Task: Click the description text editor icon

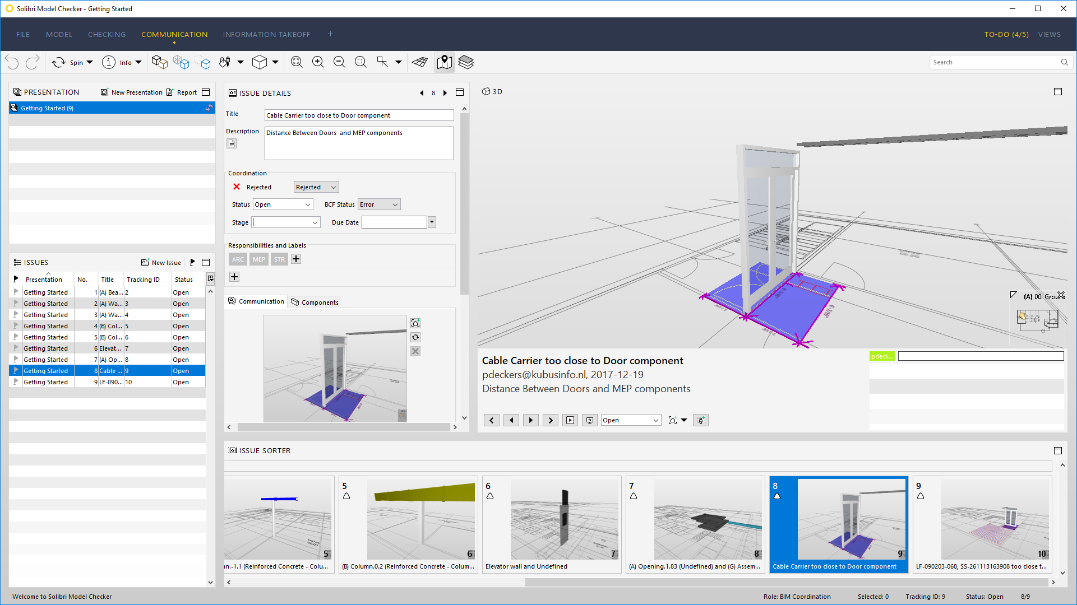Action: pos(232,143)
